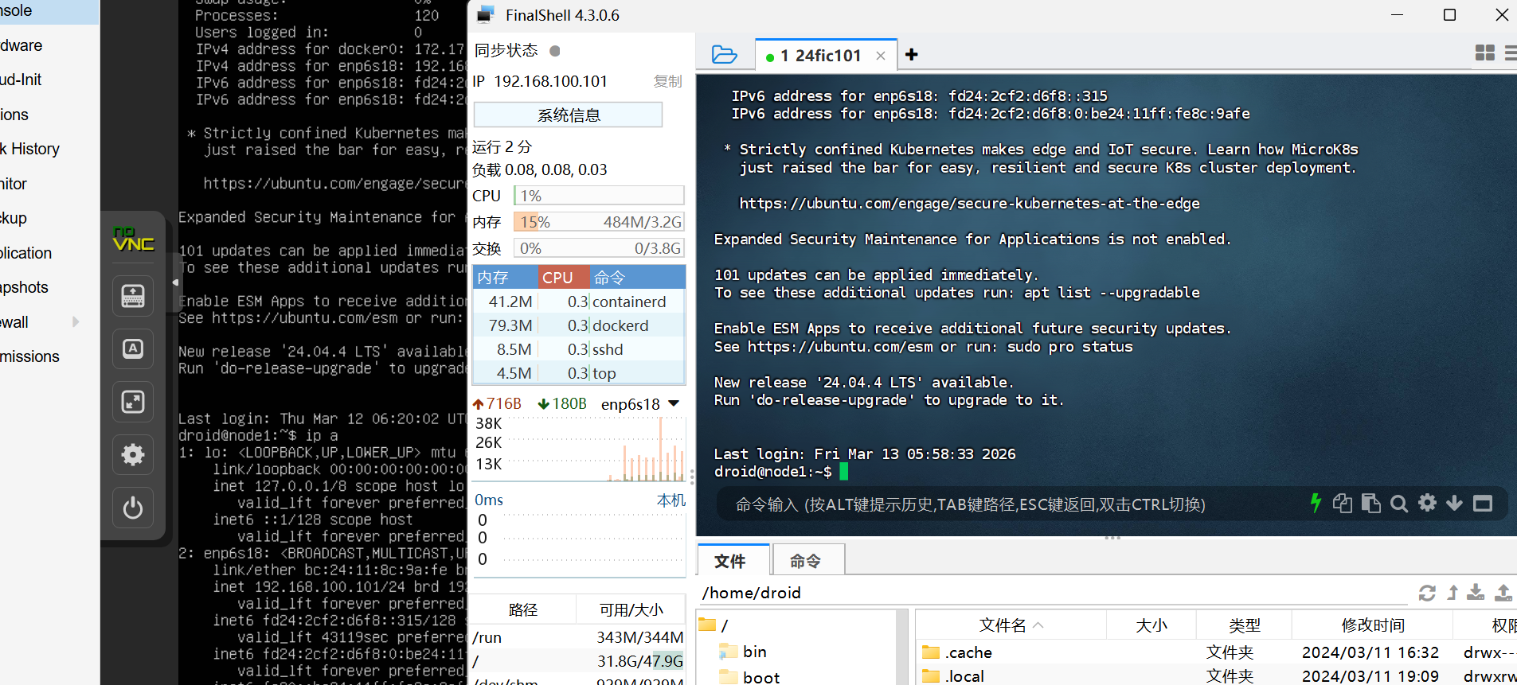Image resolution: width=1517 pixels, height=685 pixels.
Task: Close the 24fic101 session tab
Action: click(881, 56)
